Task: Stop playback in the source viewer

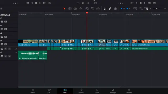Action: coord(36,3)
